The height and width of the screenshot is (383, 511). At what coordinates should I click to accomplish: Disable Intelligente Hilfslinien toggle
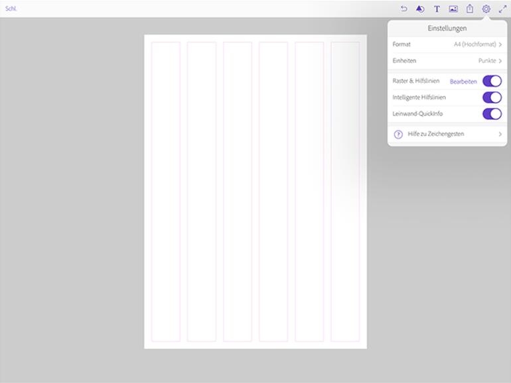tap(492, 97)
